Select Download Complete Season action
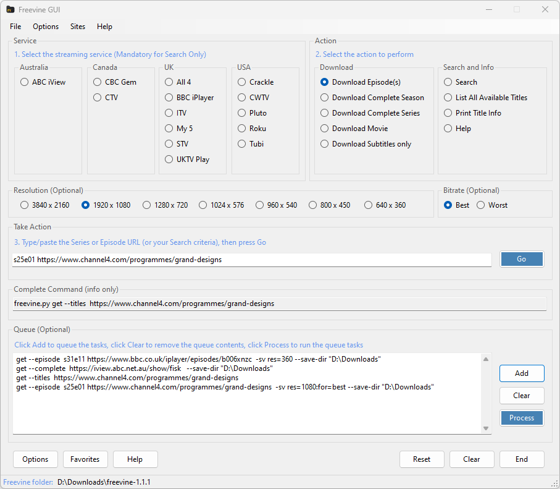The width and height of the screenshot is (560, 489). (325, 98)
